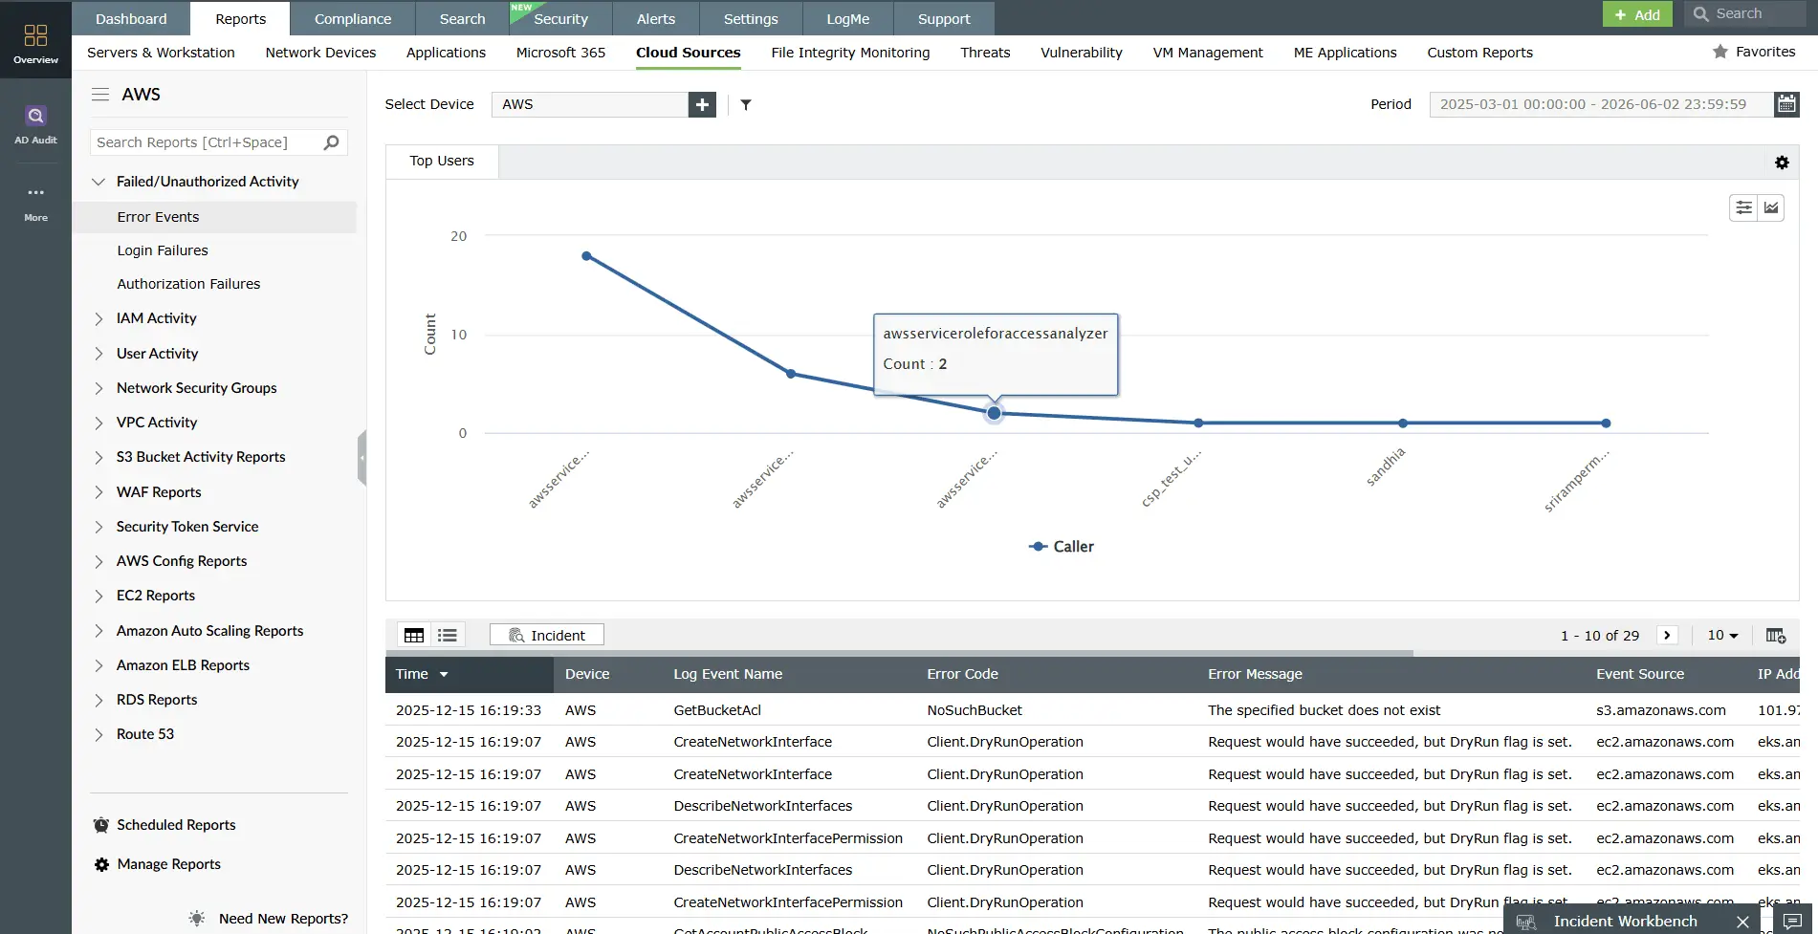Click the horizontal table scrollbar
This screenshot has width=1818, height=934.
(x=899, y=653)
